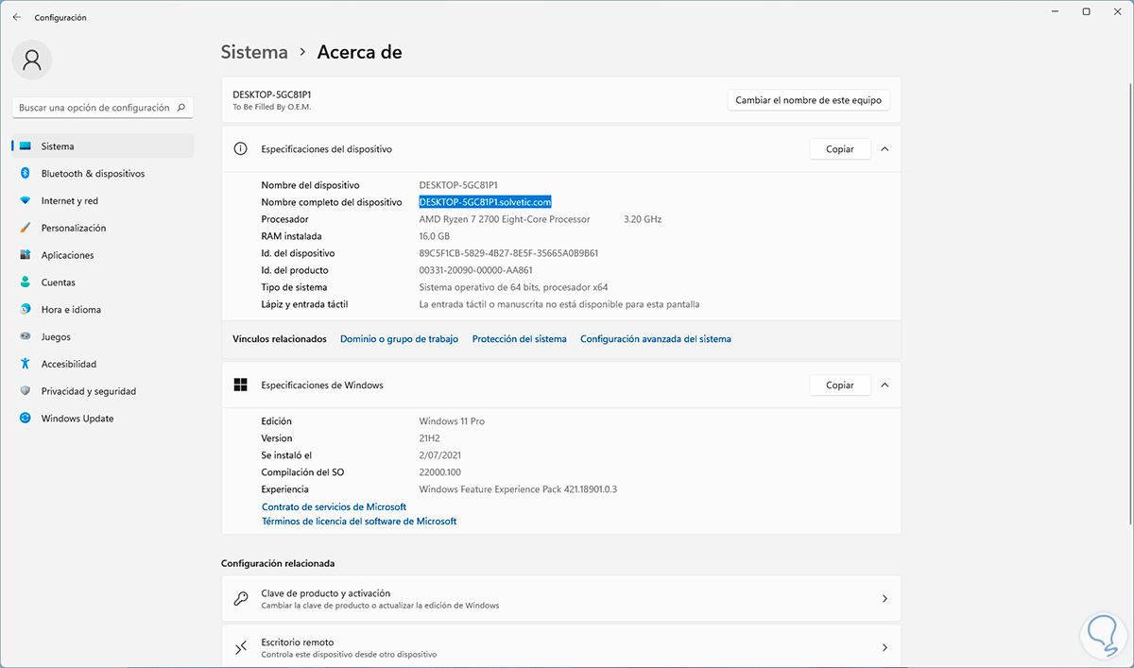Click the back arrow in Configuración
The width and height of the screenshot is (1134, 668).
[17, 17]
